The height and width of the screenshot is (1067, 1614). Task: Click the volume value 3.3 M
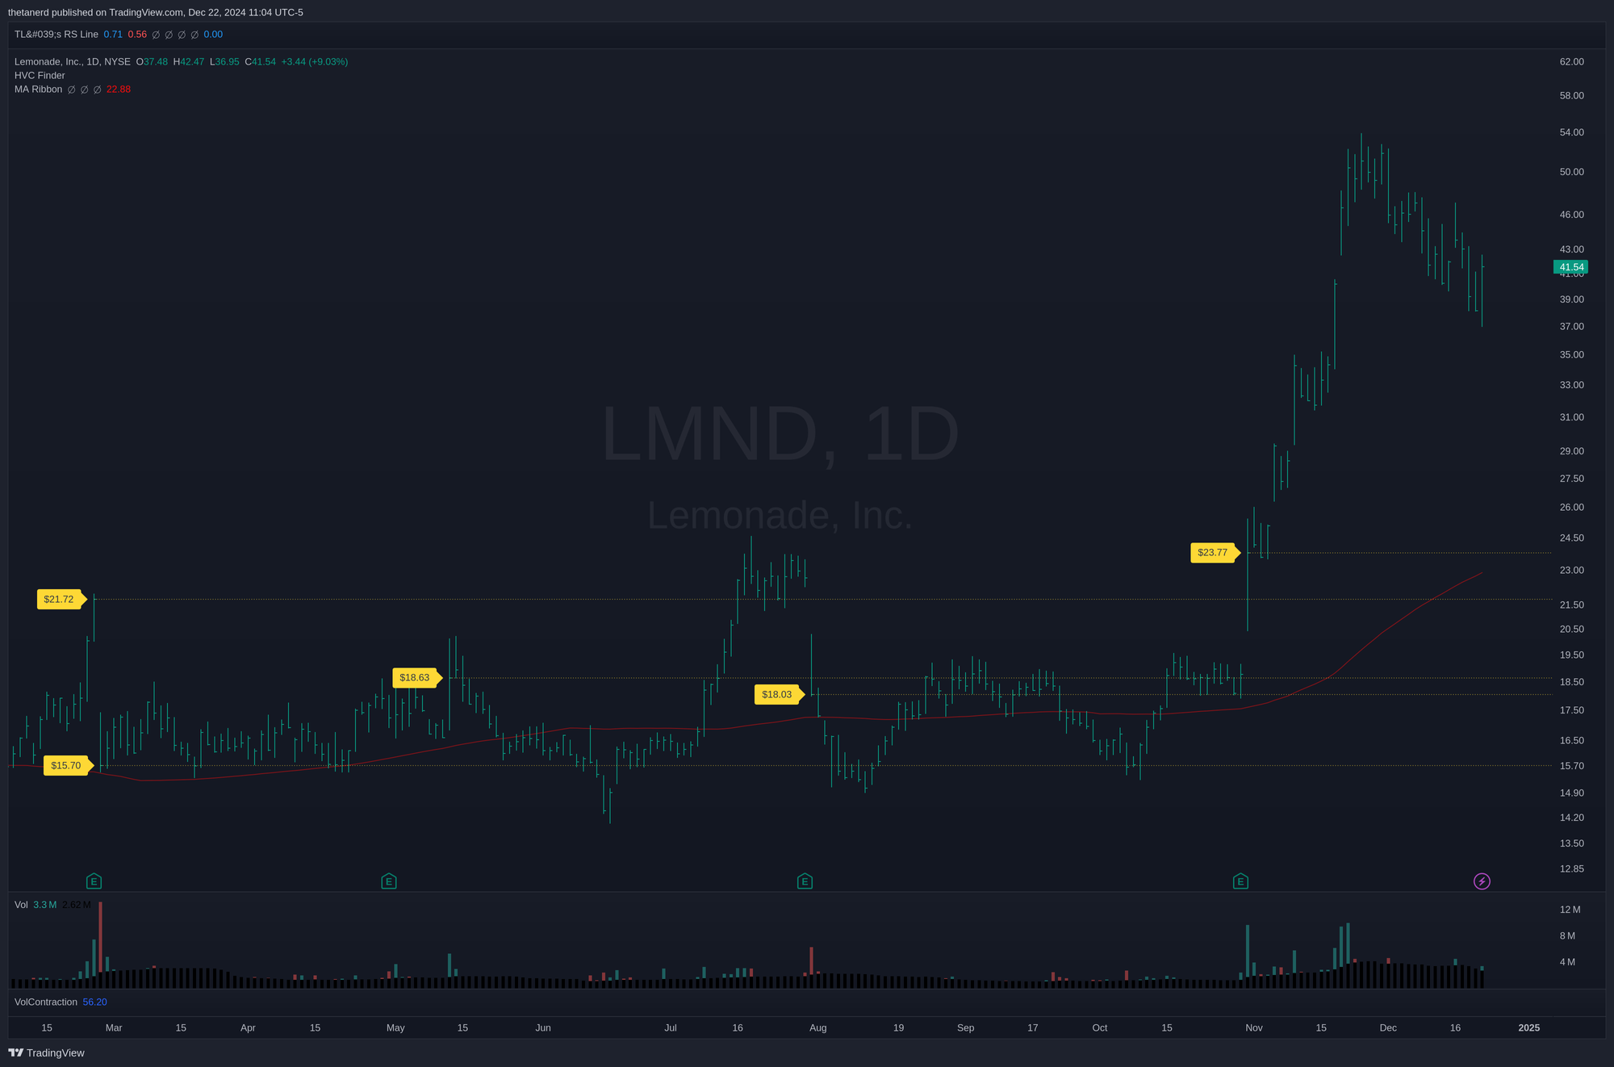pyautogui.click(x=45, y=905)
